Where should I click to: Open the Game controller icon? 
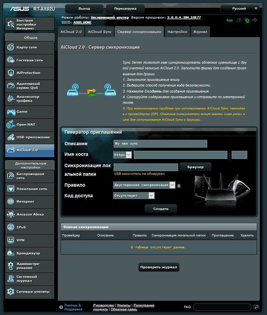click(x=11, y=112)
